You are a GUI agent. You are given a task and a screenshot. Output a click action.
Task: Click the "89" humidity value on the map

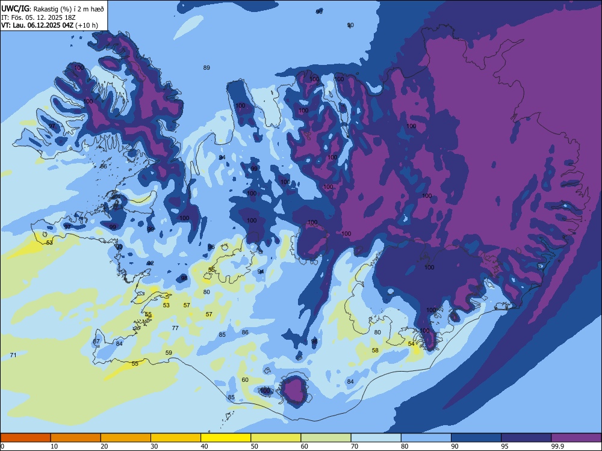point(206,68)
